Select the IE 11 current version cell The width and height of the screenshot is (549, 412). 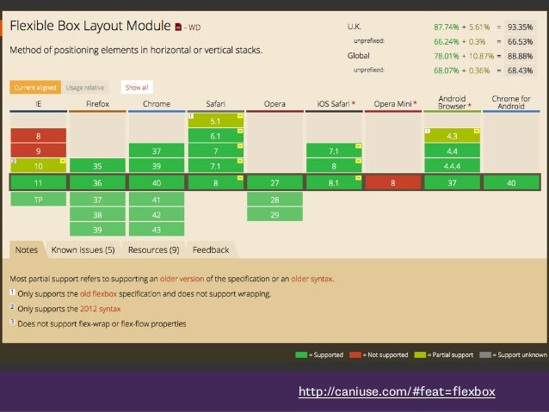38,182
